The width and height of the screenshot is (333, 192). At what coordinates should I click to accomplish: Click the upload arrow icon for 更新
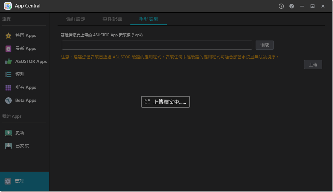pyautogui.click(x=8, y=133)
